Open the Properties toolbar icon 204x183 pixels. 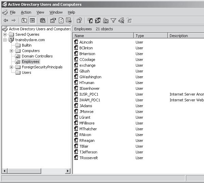53,20
